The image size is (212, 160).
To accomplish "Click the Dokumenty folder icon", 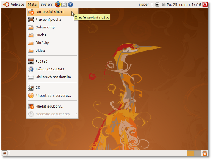I will [x=31, y=27].
